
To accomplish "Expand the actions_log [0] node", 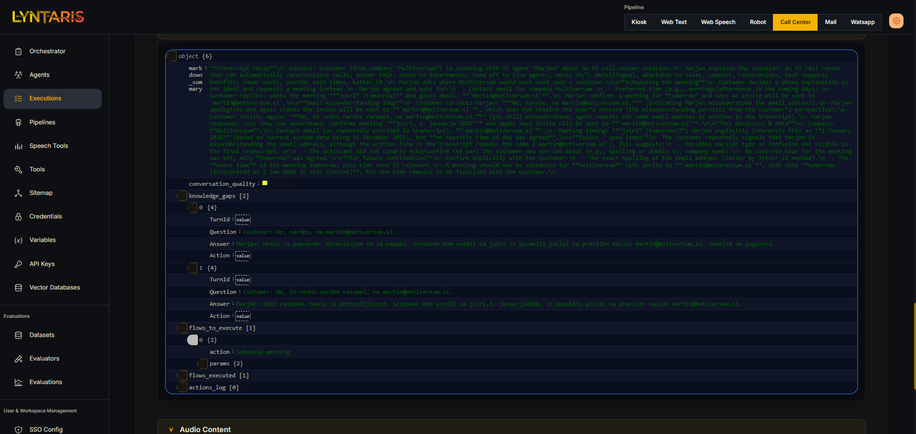I will [x=182, y=387].
